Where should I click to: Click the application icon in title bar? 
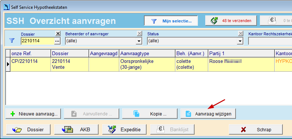click(7, 7)
